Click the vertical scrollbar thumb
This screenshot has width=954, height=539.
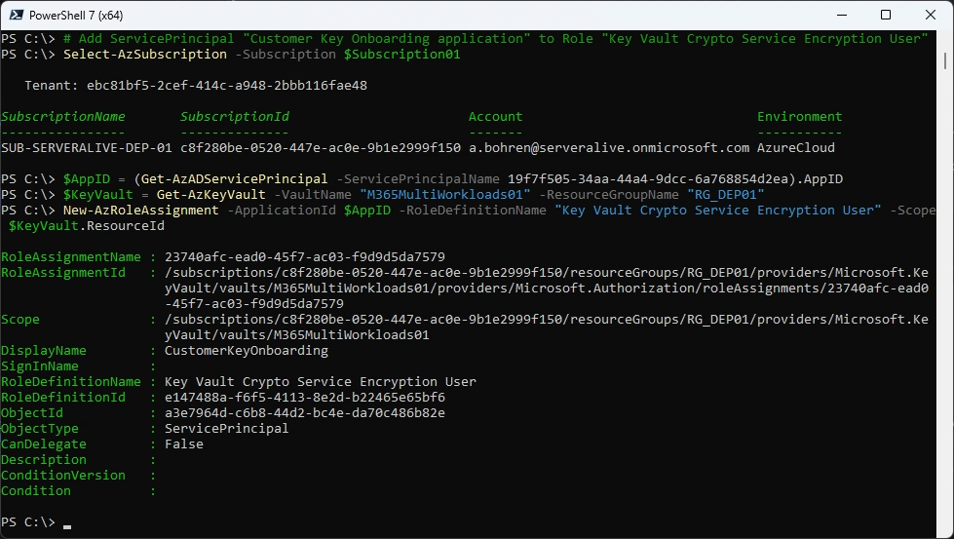[945, 60]
